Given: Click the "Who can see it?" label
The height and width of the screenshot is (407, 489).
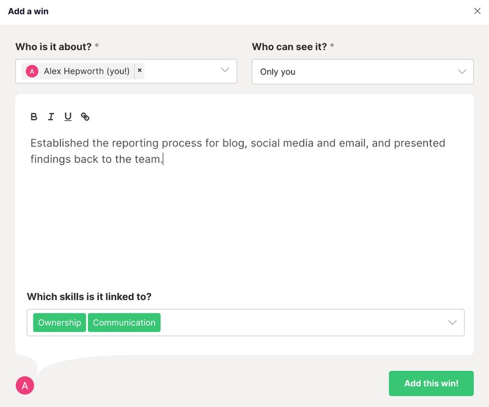Looking at the screenshot, I should (290, 46).
